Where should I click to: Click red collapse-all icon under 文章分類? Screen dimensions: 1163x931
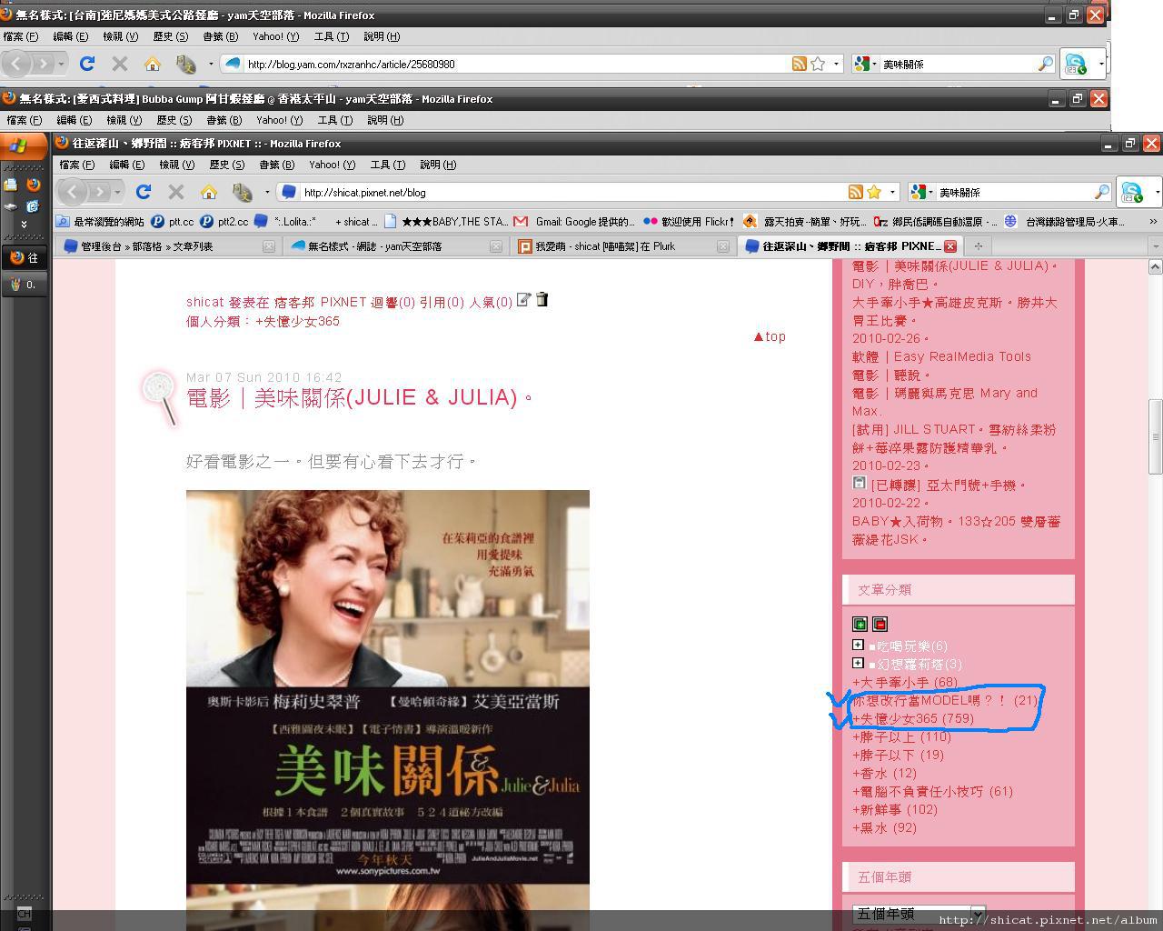coord(880,624)
